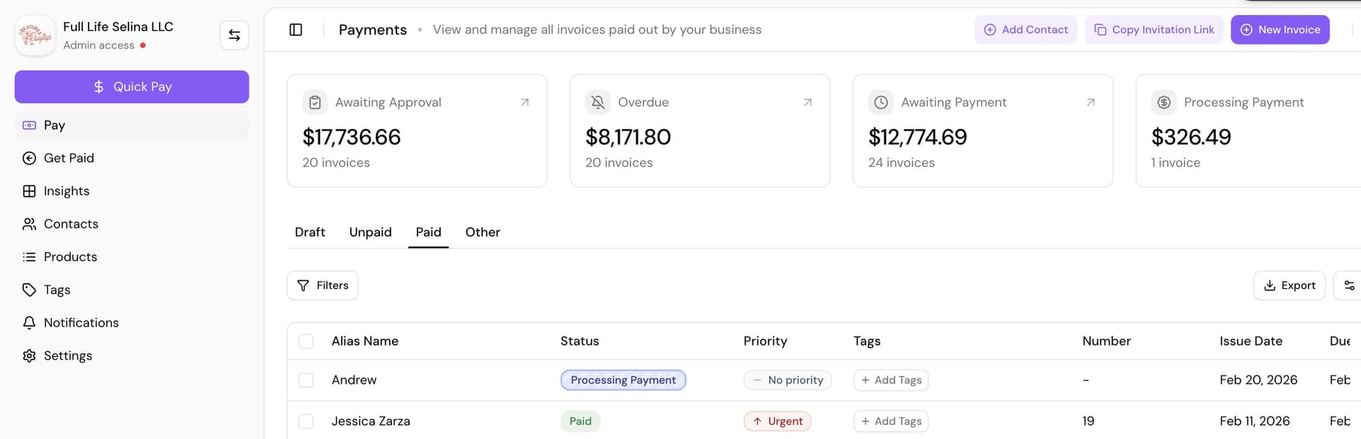Open the Awaiting Approval $17,736.66 card
Screen dimensions: 1361x439
[417, 131]
